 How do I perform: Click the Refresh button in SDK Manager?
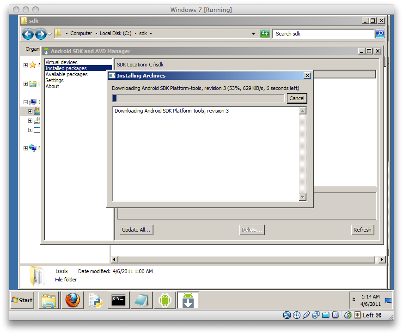pyautogui.click(x=362, y=230)
